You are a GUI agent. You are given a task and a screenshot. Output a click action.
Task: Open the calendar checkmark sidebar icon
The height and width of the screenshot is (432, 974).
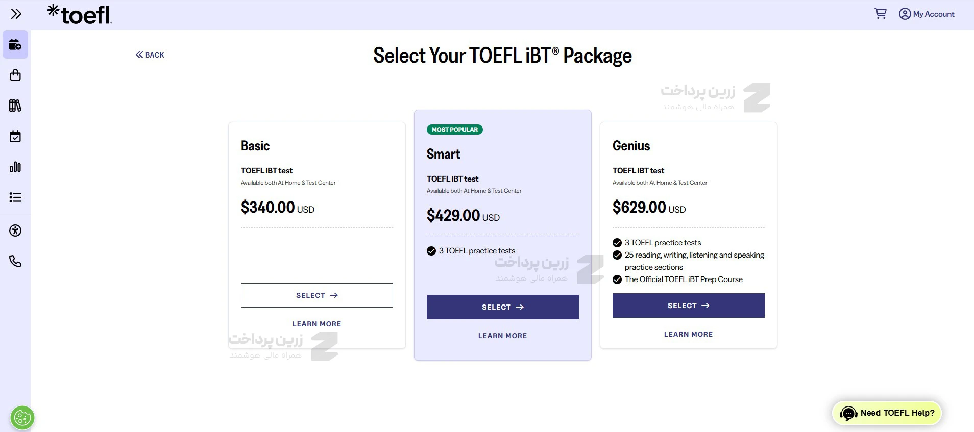coord(15,136)
